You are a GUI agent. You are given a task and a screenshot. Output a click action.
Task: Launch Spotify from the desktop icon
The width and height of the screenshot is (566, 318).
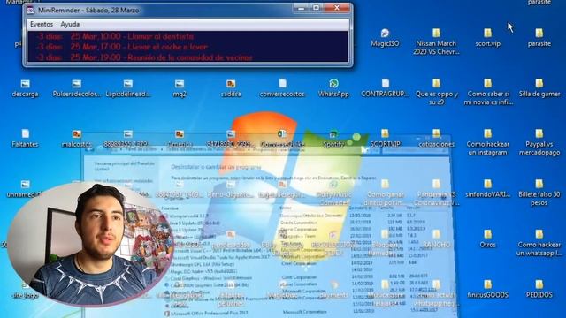[x=333, y=139]
